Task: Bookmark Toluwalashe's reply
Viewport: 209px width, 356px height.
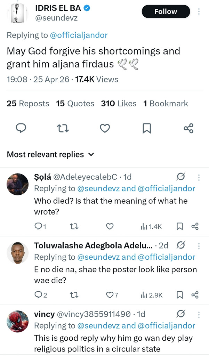Action: pyautogui.click(x=180, y=295)
